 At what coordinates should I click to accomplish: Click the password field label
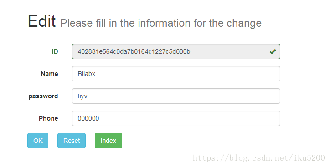tap(43, 96)
